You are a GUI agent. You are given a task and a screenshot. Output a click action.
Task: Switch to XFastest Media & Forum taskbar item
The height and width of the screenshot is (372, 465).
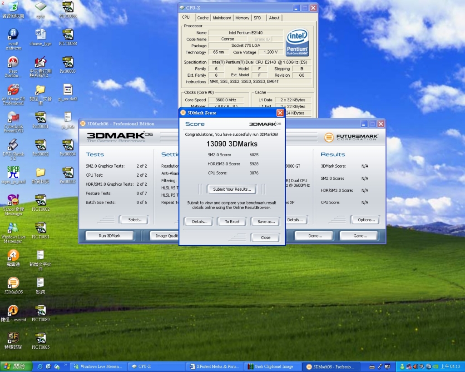(215, 367)
